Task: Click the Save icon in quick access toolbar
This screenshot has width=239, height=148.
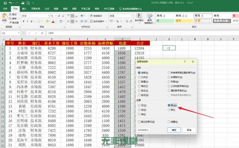Action: [x=5, y=3]
